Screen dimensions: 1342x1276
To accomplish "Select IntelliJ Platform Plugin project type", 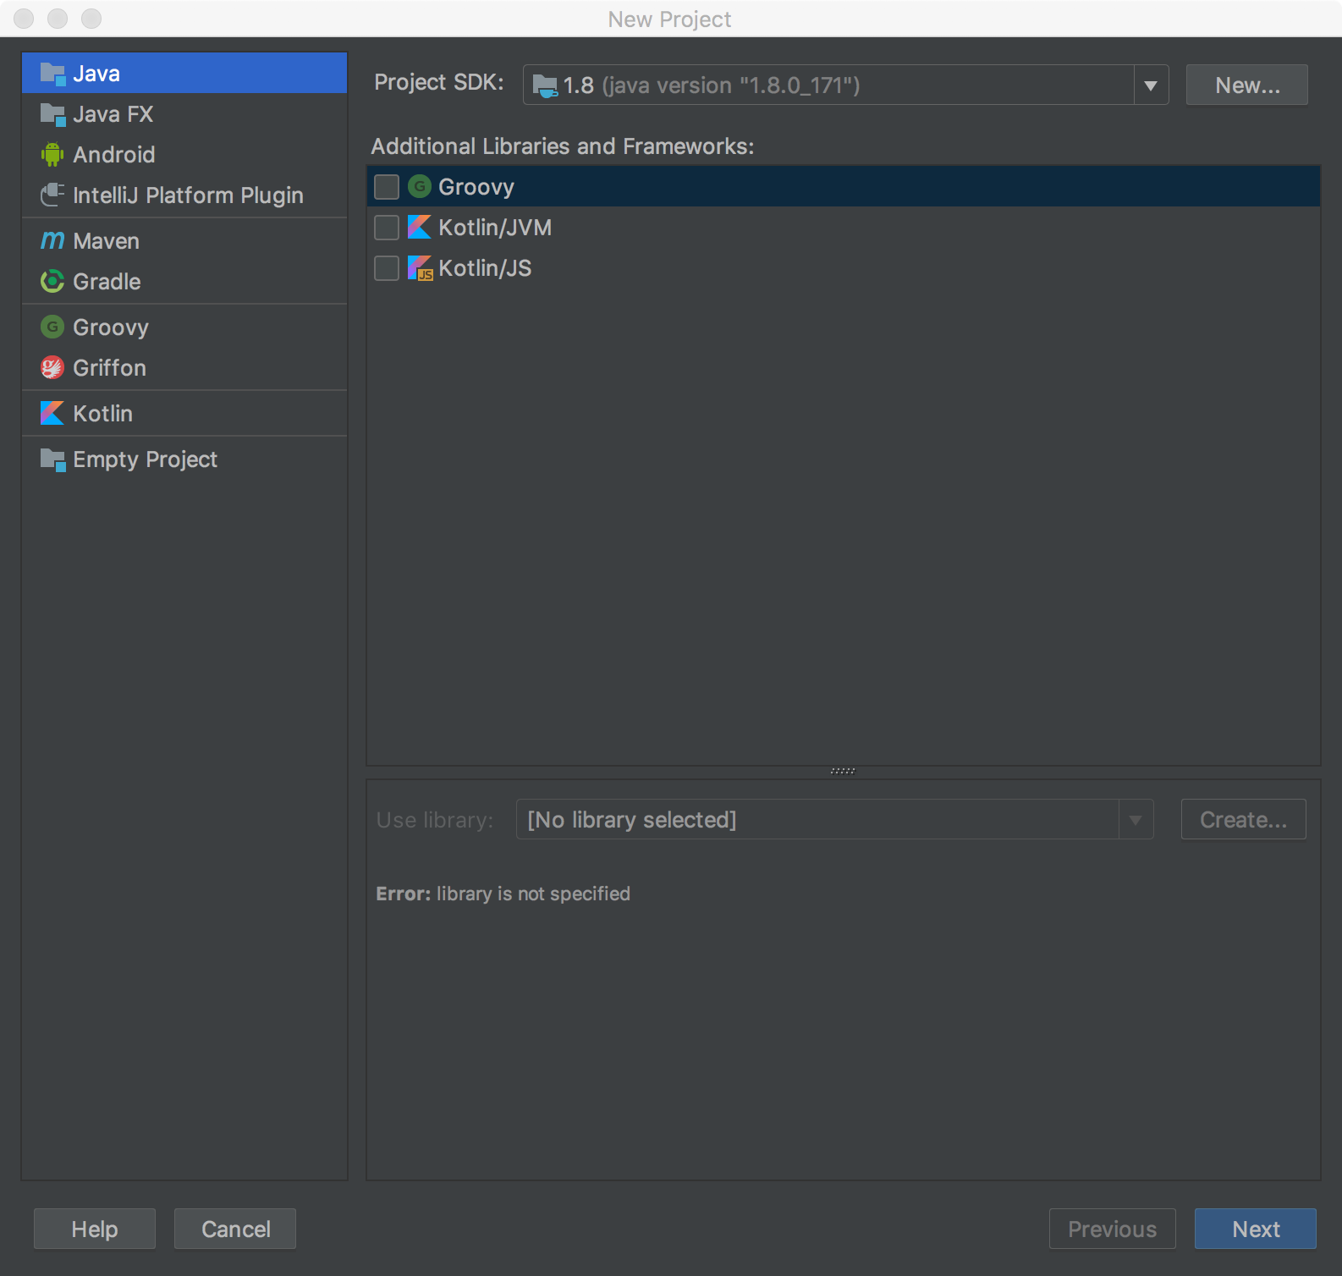I will tap(184, 195).
